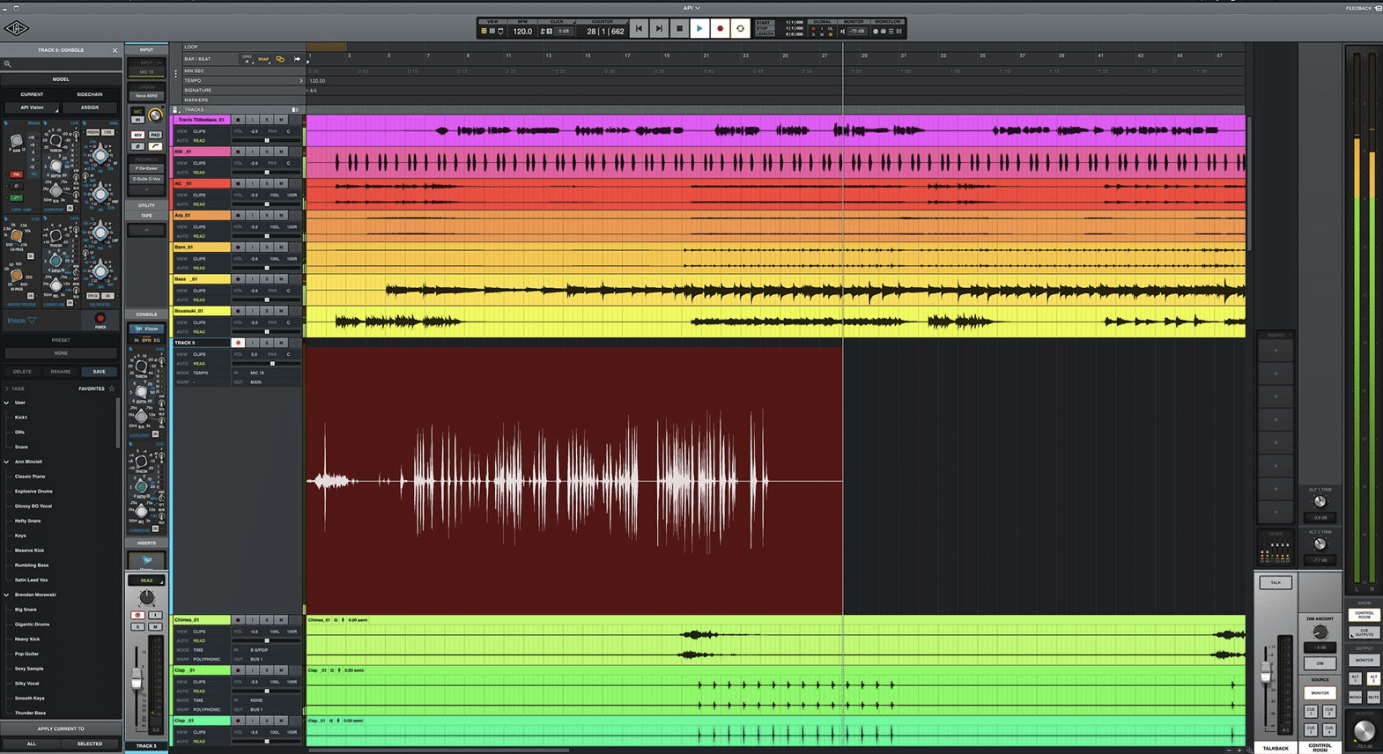
Task: Solo the Bass_01 track
Action: tap(267, 279)
